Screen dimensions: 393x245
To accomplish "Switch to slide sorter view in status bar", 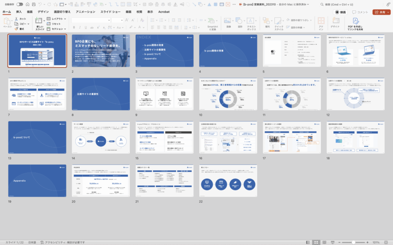I will pyautogui.click(x=317, y=242).
